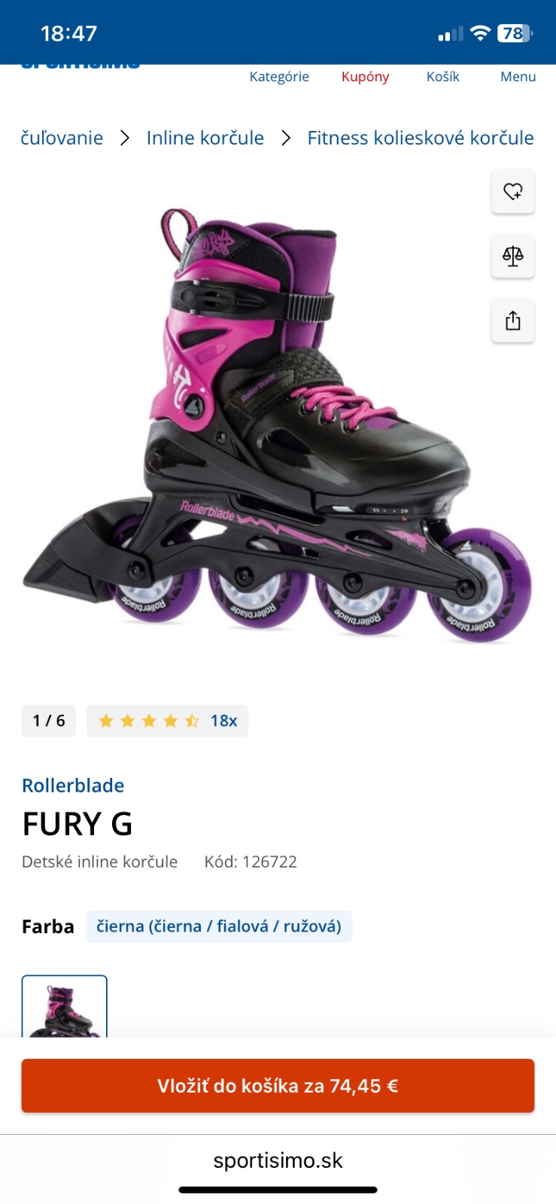
Task: Click chevron after Inline korčule breadcrumb
Action: pos(286,138)
